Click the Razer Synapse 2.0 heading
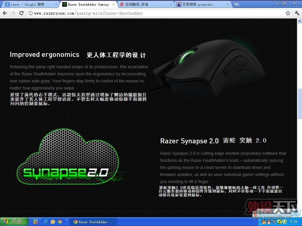Viewport: 302px width, 226px height. (x=189, y=141)
